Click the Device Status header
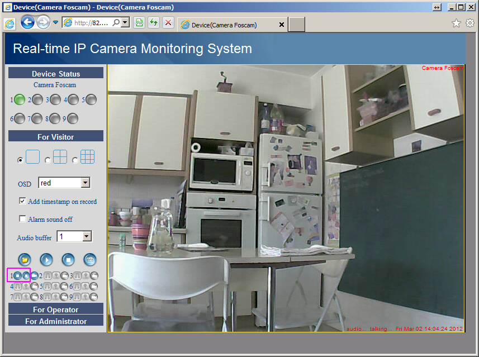The width and height of the screenshot is (479, 357). click(56, 73)
